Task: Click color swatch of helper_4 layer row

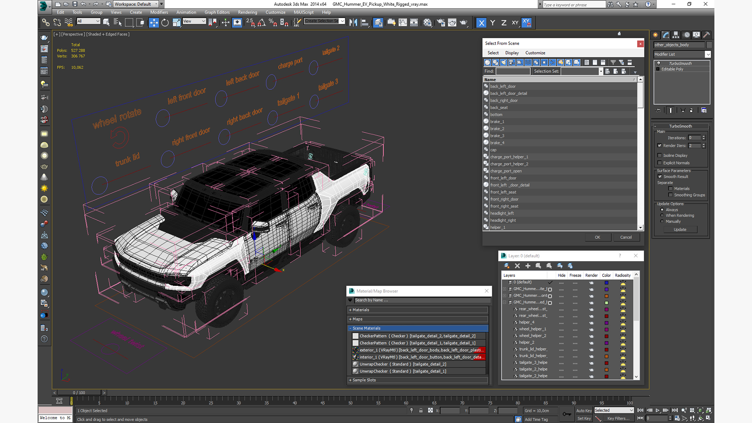Action: coord(606,323)
